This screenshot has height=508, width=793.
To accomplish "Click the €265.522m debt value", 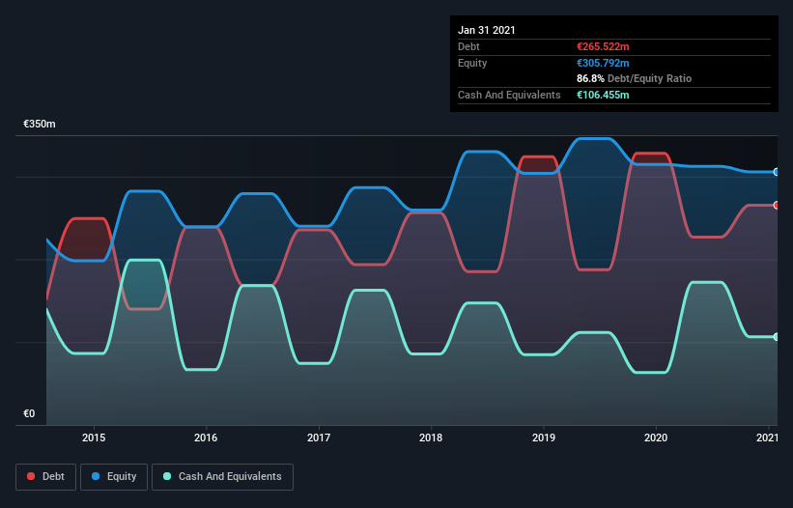I will pyautogui.click(x=603, y=47).
